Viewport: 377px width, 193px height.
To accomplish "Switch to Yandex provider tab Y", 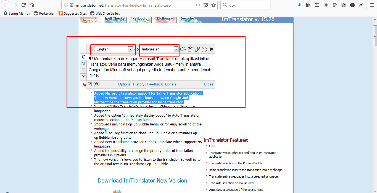I will point(83,76).
